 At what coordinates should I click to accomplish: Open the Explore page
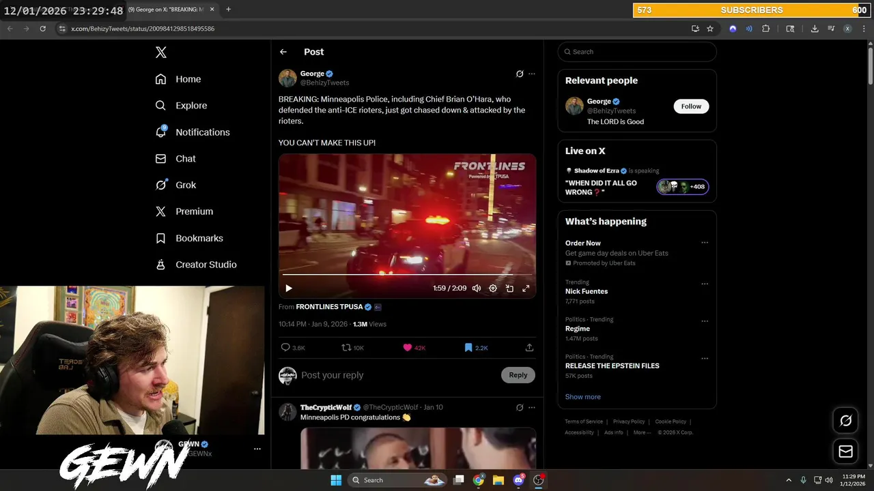click(x=181, y=106)
